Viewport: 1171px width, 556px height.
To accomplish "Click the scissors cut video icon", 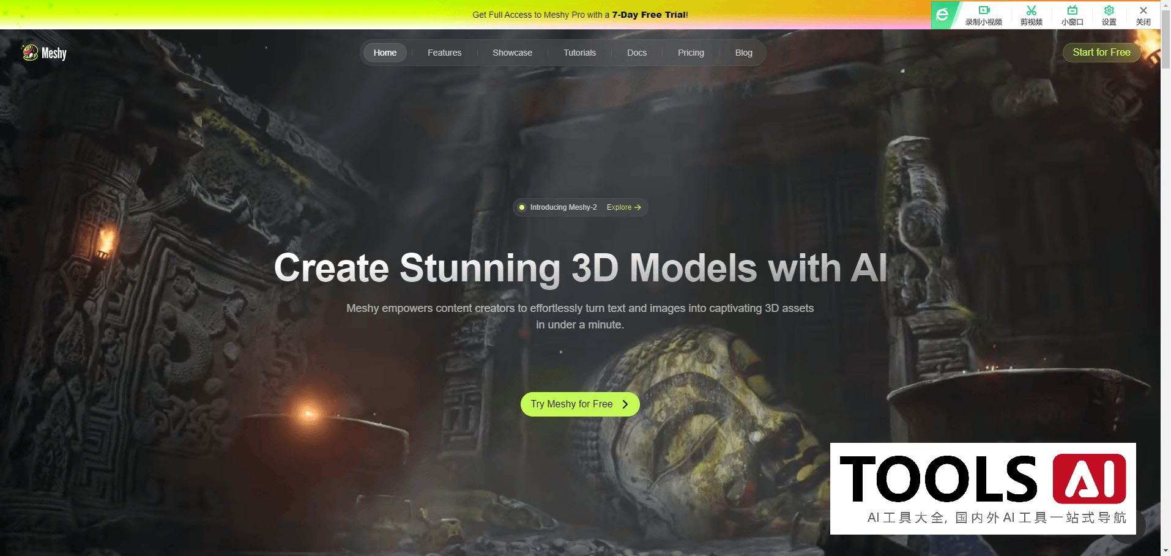I will (1031, 10).
